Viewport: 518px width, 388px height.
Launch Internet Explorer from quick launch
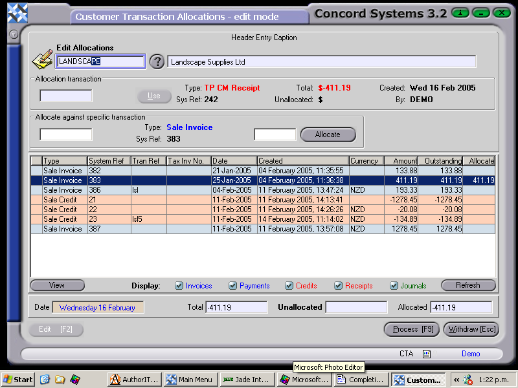(x=44, y=380)
